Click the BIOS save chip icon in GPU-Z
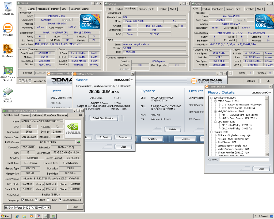 pos(79,142)
